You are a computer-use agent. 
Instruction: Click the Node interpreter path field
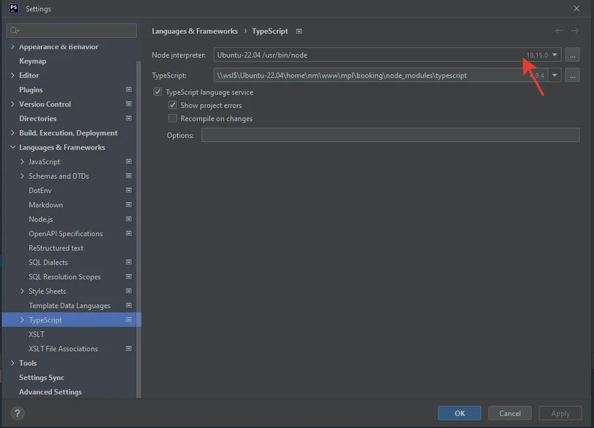point(387,55)
